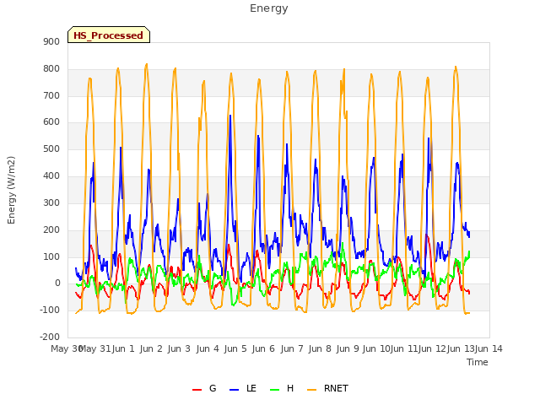Screen dimensions: 540x405
Task: Click the Jun 11 x-axis date label
Action: [404, 348]
